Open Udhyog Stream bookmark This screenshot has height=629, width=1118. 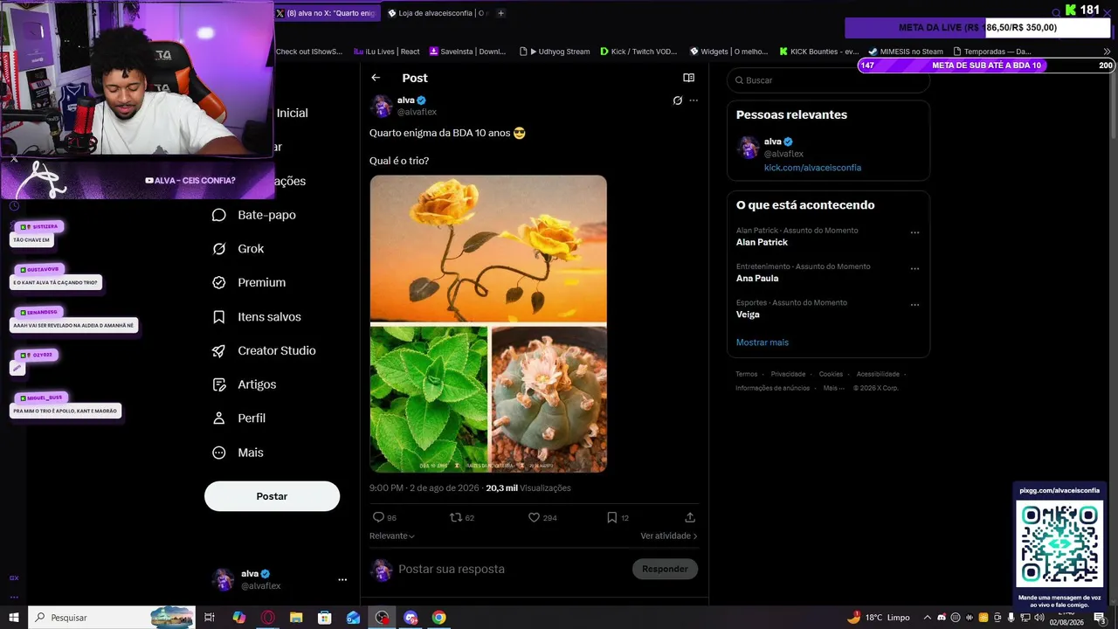click(555, 52)
